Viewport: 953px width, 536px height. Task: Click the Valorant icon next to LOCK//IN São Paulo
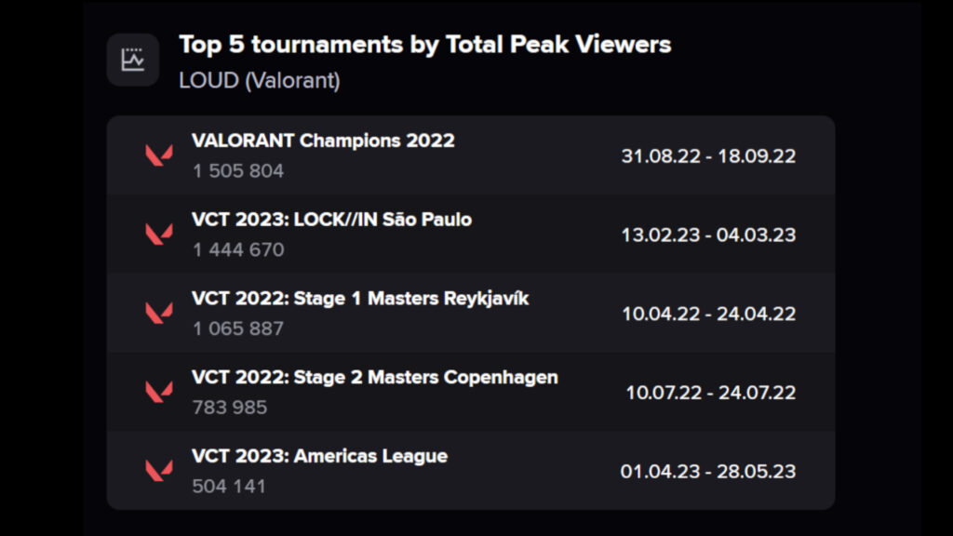pos(156,234)
